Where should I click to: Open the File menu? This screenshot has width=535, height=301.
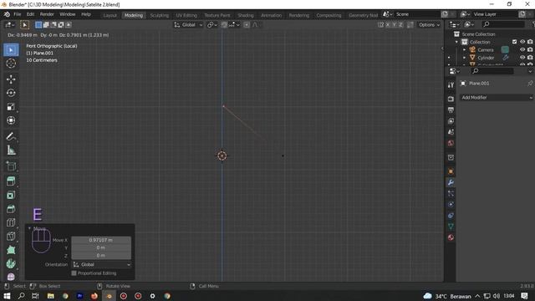coord(17,14)
